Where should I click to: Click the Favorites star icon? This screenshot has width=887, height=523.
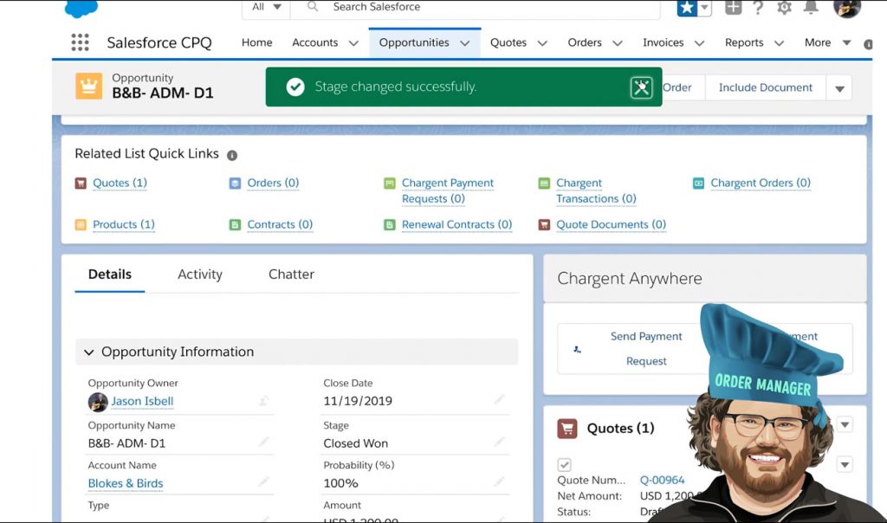tap(687, 7)
